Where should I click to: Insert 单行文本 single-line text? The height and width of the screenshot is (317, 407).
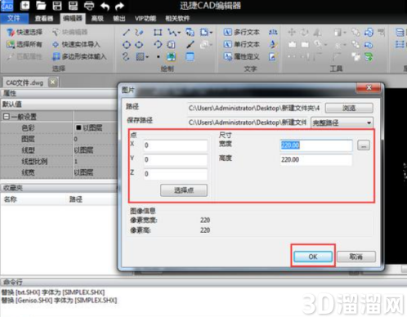pos(242,44)
